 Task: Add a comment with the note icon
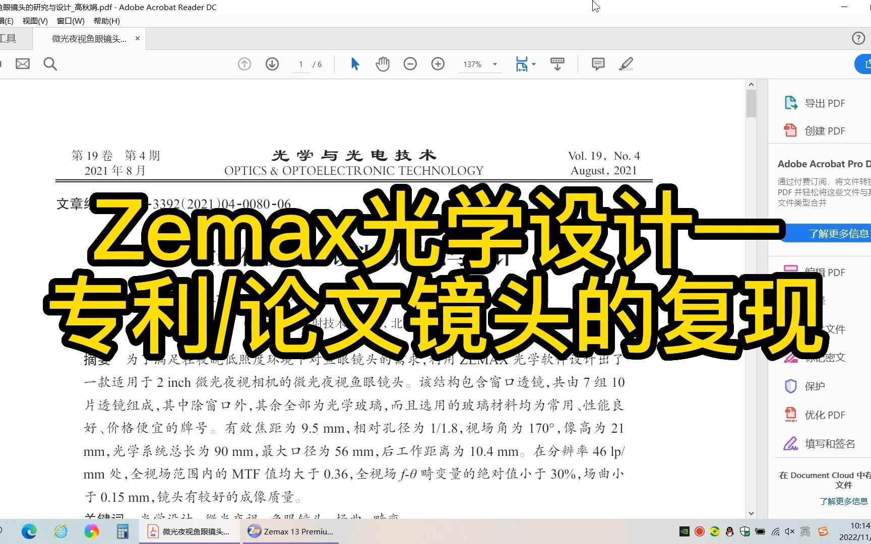(x=598, y=64)
